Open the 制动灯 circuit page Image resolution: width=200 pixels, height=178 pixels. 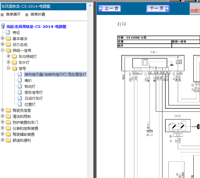[30, 87]
